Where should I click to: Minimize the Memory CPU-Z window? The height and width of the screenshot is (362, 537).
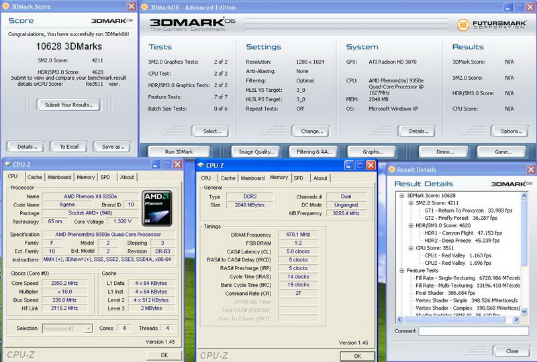click(348, 166)
